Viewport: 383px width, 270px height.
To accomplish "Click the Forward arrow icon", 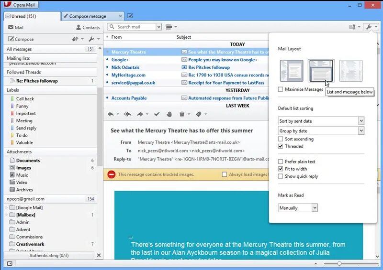I will coord(140,114).
